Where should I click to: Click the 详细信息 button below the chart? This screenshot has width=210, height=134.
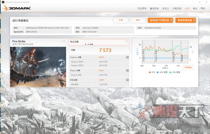pos(188,67)
